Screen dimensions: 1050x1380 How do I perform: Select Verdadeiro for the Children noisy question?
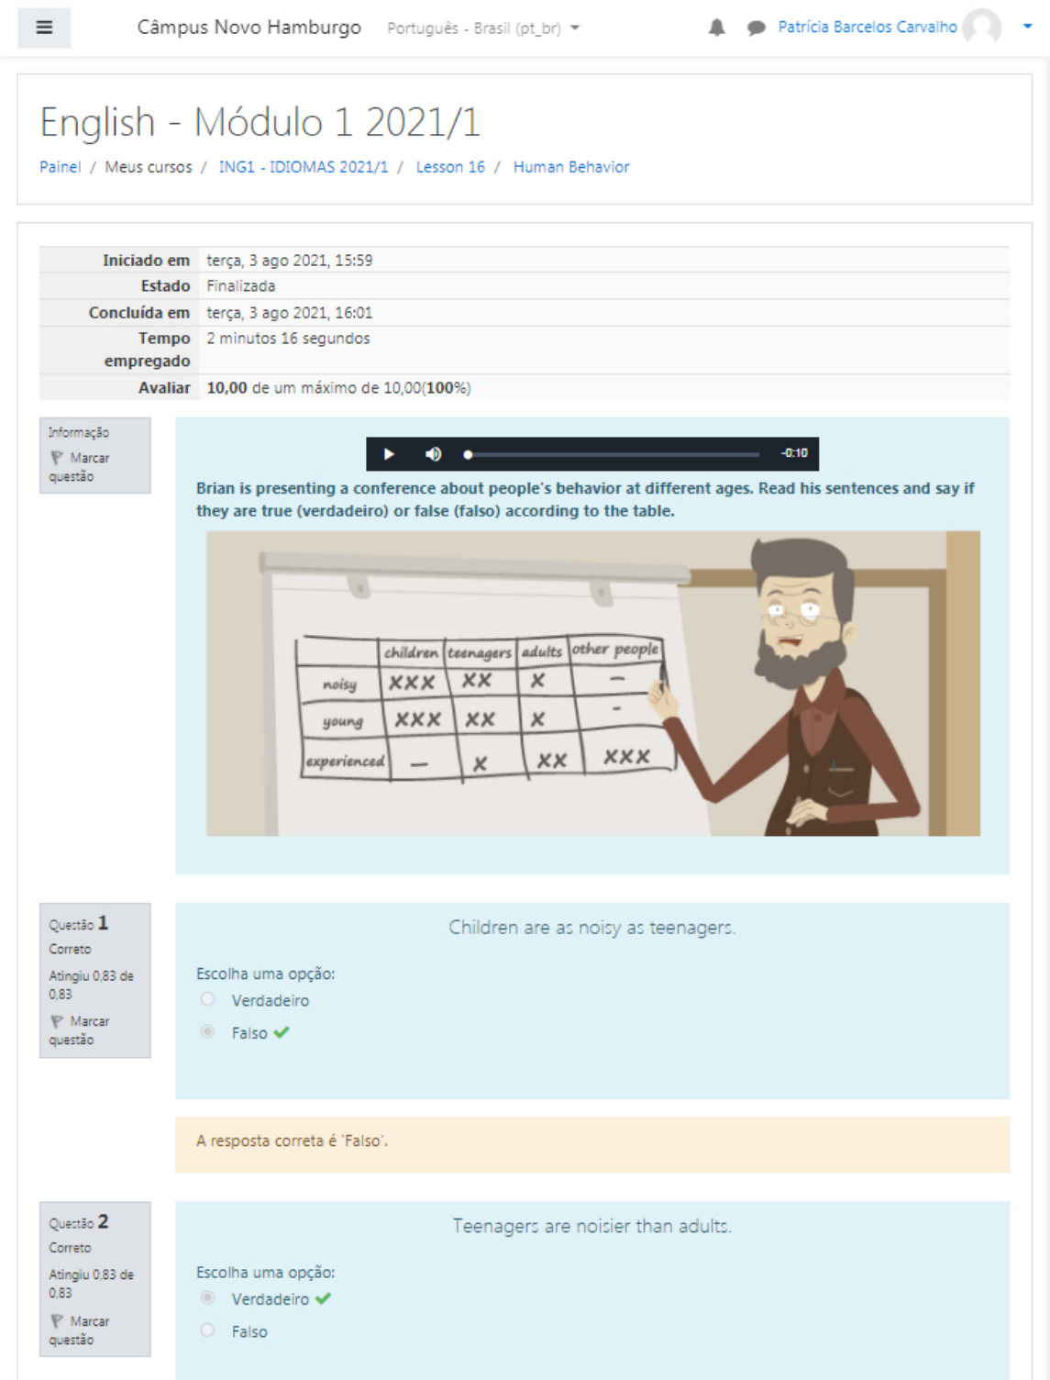point(208,999)
